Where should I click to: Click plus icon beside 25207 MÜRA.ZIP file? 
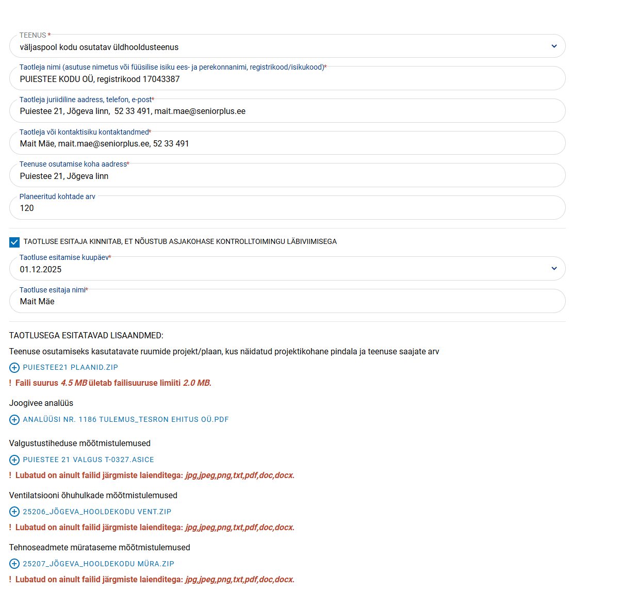[14, 564]
